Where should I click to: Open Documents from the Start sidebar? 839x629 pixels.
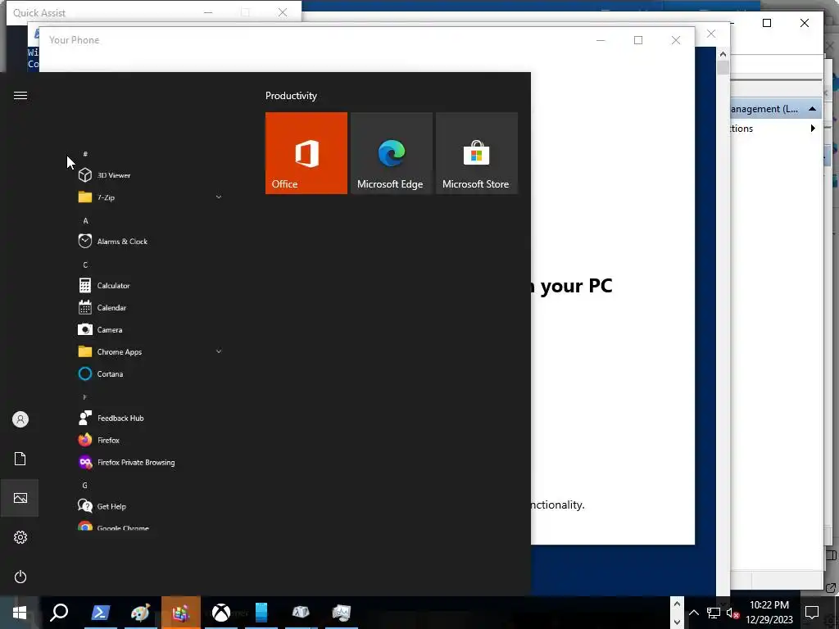pos(20,459)
